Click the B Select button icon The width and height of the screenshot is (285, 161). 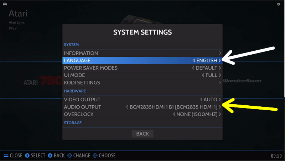27,156
